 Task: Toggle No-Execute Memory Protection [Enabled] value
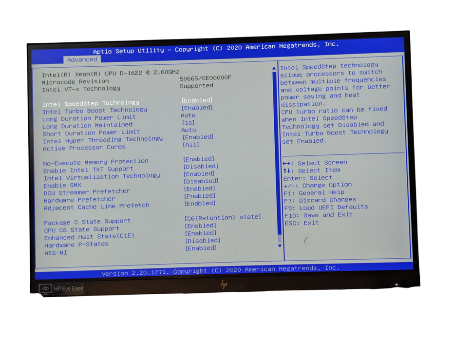199,159
